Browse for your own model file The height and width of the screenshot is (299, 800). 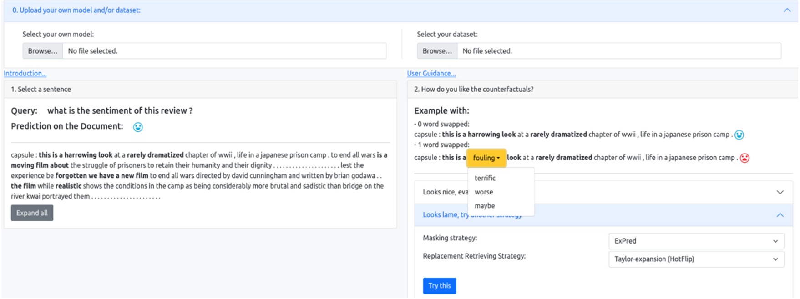pos(43,51)
